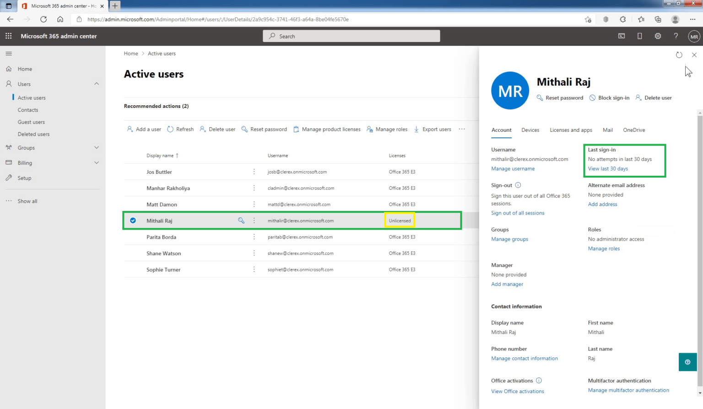Click the Reset password key icon on Mithali Raj's row

241,220
